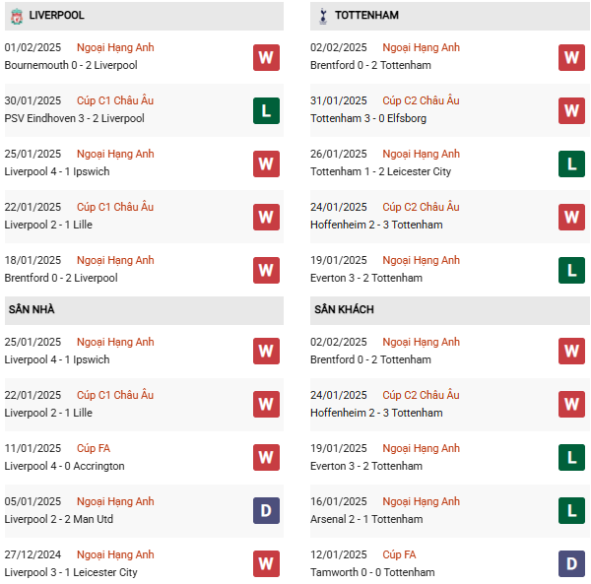Image resolution: width=591 pixels, height=584 pixels.
Task: Click the Liverpool 3 - 1 Leicester City result
Action: click(x=71, y=572)
